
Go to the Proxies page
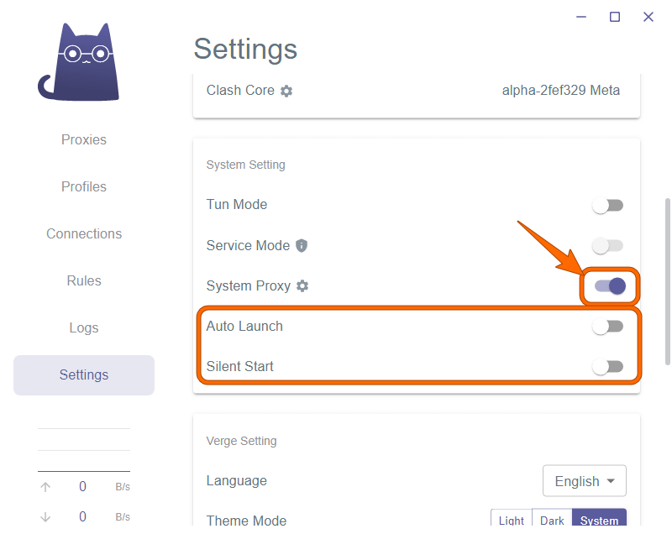click(x=84, y=140)
